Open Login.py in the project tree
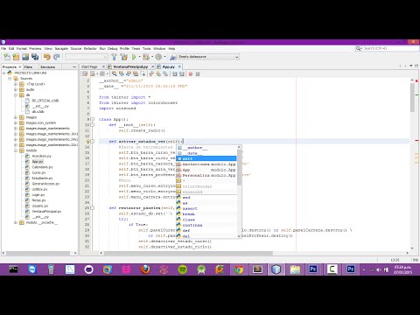This screenshot has width=420, height=315. (38, 195)
